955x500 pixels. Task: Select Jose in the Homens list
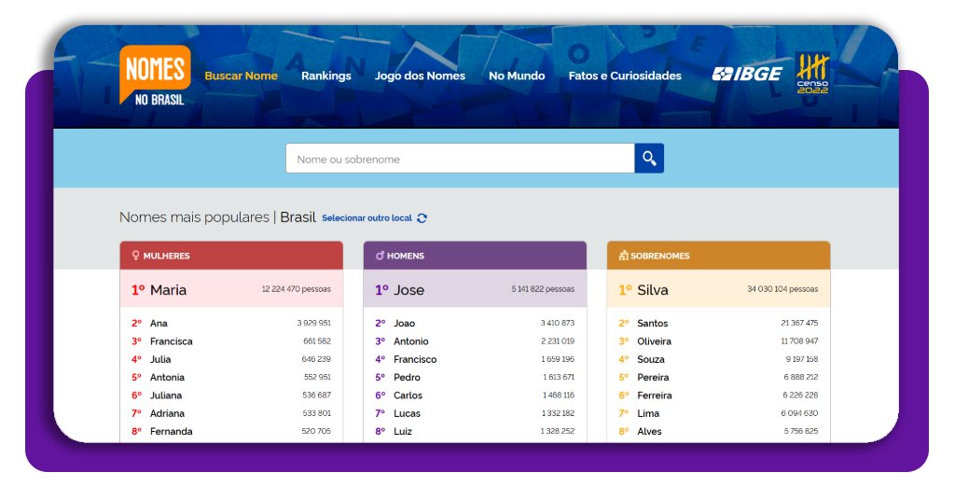point(408,290)
